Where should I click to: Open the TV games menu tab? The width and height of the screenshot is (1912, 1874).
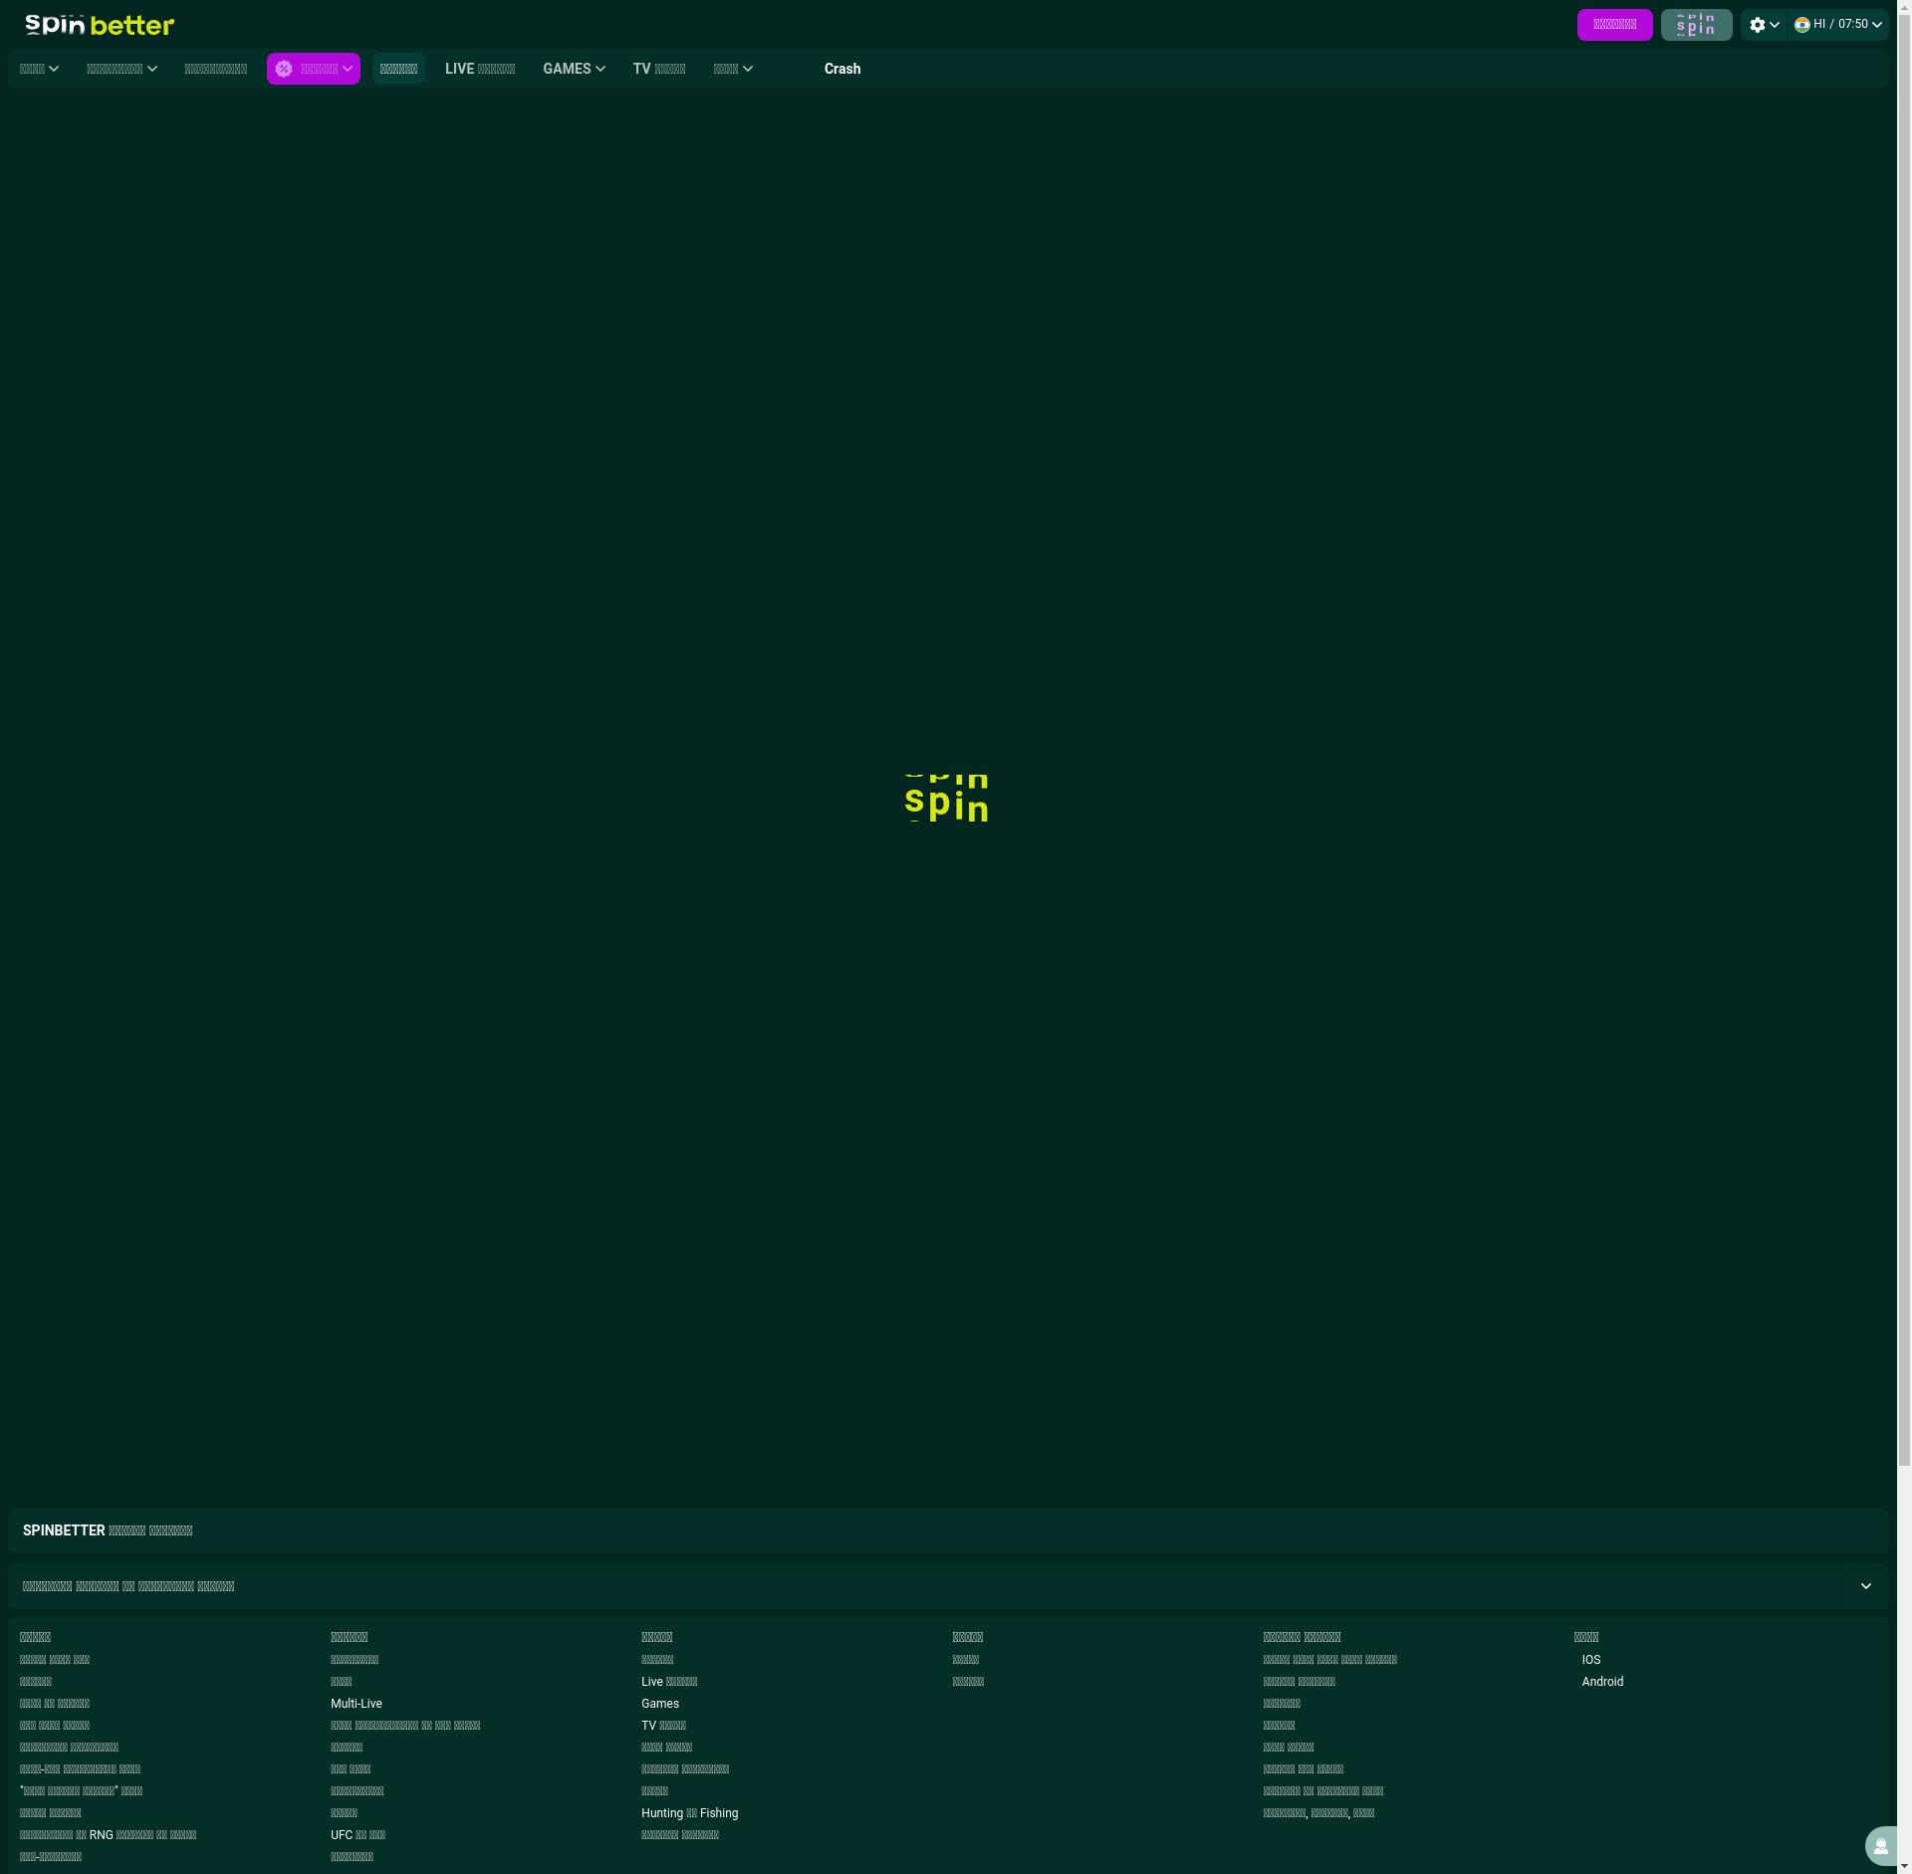(658, 69)
